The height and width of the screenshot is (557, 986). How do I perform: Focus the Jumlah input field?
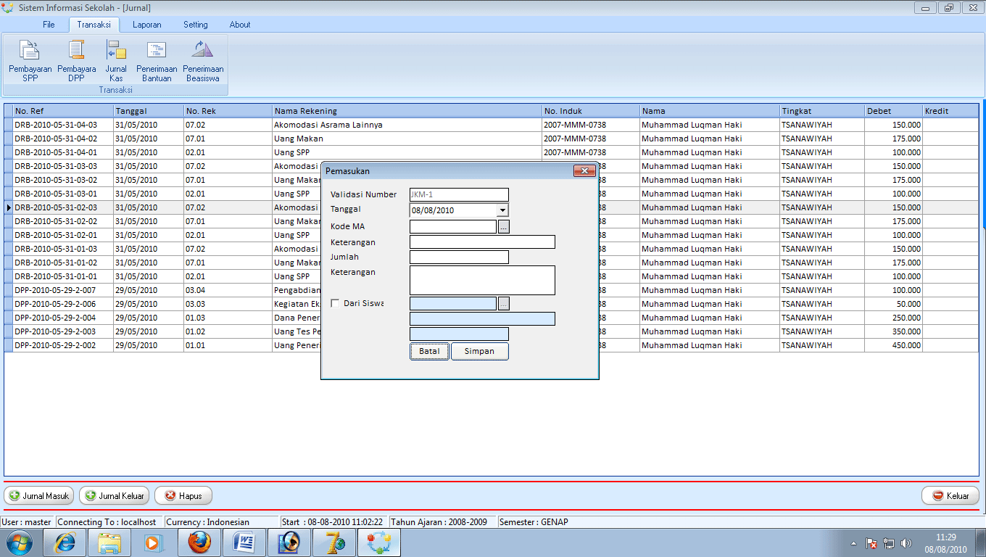click(459, 257)
